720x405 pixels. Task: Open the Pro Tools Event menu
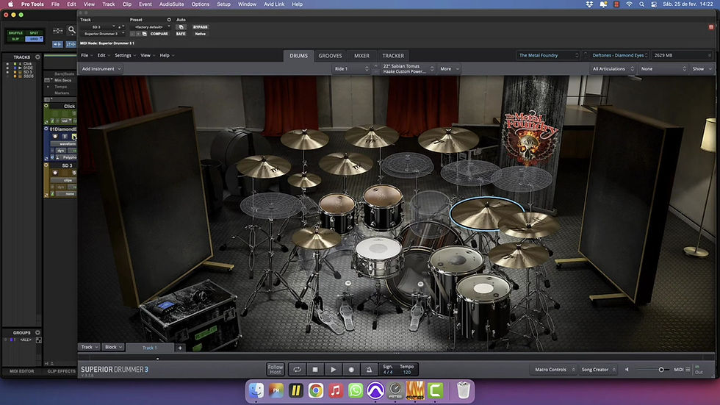(x=145, y=4)
